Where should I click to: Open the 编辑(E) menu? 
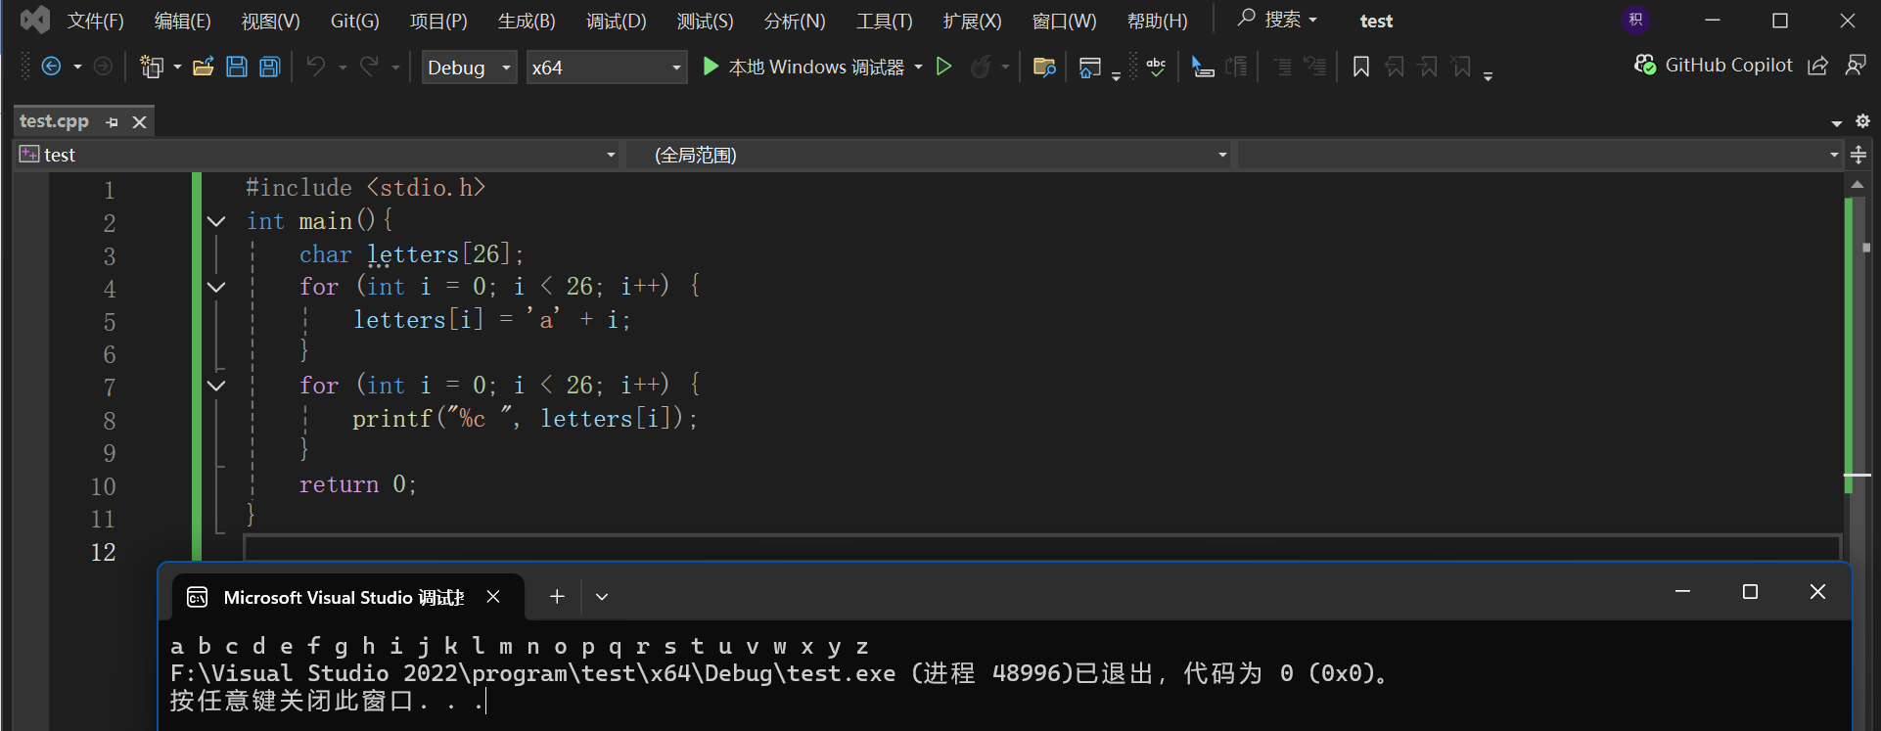pyautogui.click(x=182, y=21)
